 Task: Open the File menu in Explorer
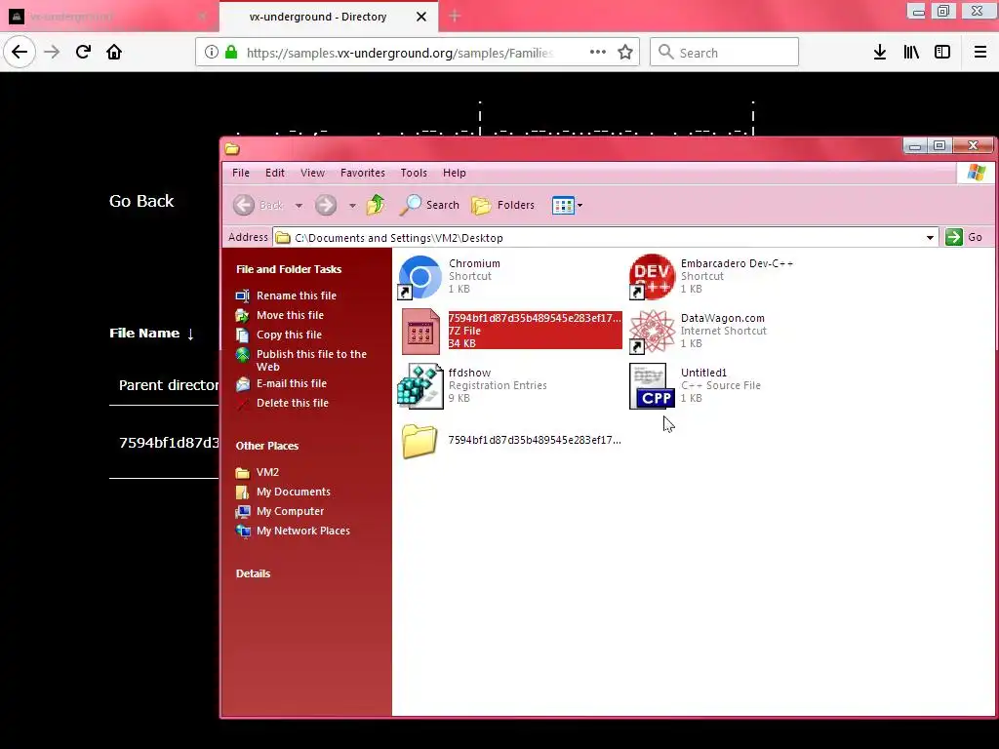tap(241, 173)
